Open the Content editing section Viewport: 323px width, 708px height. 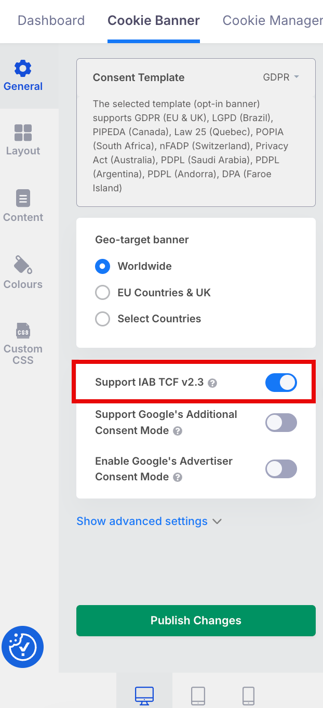coord(23,206)
